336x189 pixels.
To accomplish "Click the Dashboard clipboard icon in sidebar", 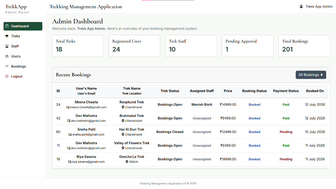I will (x=7, y=26).
